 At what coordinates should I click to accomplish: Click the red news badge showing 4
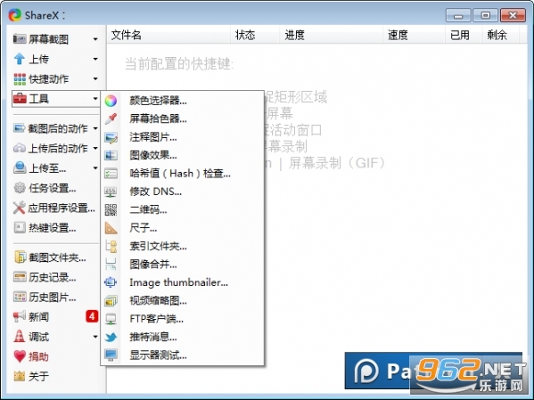(x=92, y=316)
